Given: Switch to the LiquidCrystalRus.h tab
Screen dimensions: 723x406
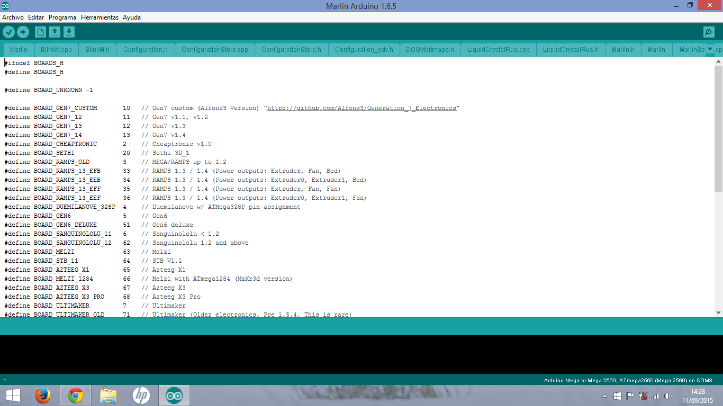Looking at the screenshot, I should click(571, 50).
